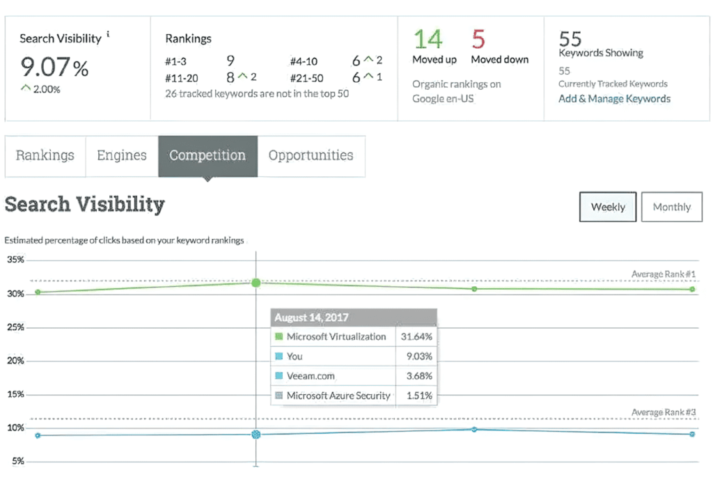Click the up arrow next to #11-20 ranking
The height and width of the screenshot is (484, 713).
(243, 76)
